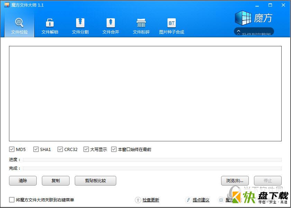Toggle the MD5 checkbox
The image size is (291, 208).
pyautogui.click(x=11, y=149)
